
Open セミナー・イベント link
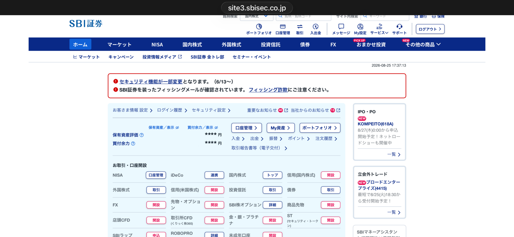pos(252,57)
